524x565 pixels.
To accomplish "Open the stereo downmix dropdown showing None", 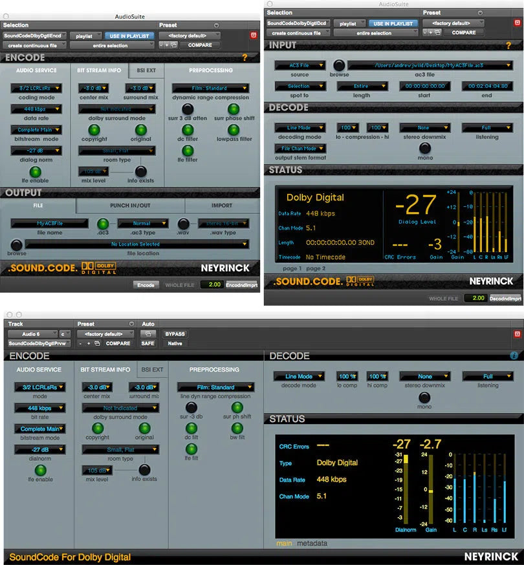I will [x=426, y=127].
